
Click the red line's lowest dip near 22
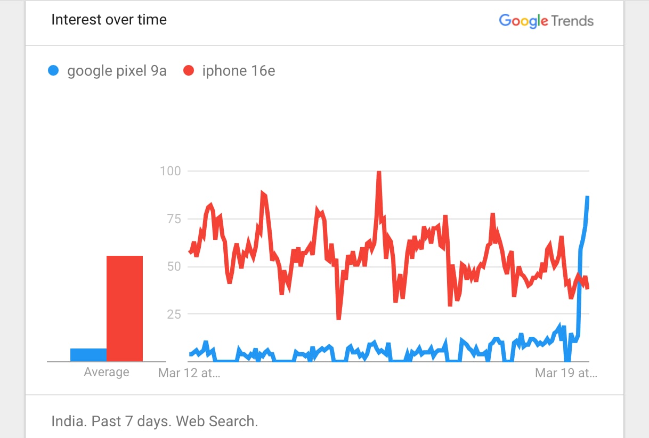tap(339, 318)
